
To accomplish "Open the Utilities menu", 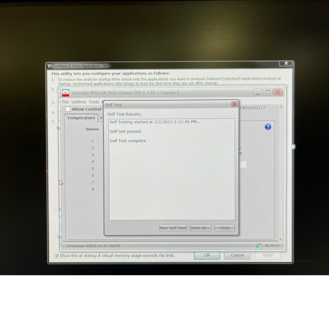I will (79, 102).
